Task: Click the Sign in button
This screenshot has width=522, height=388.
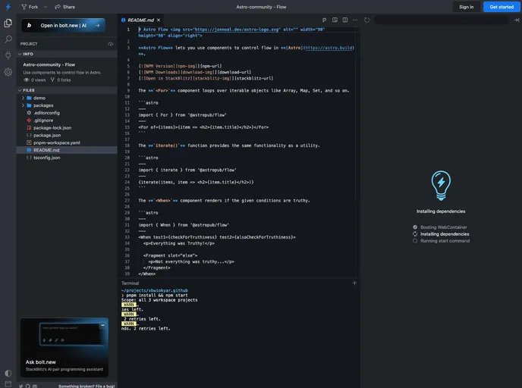Action: [466, 7]
